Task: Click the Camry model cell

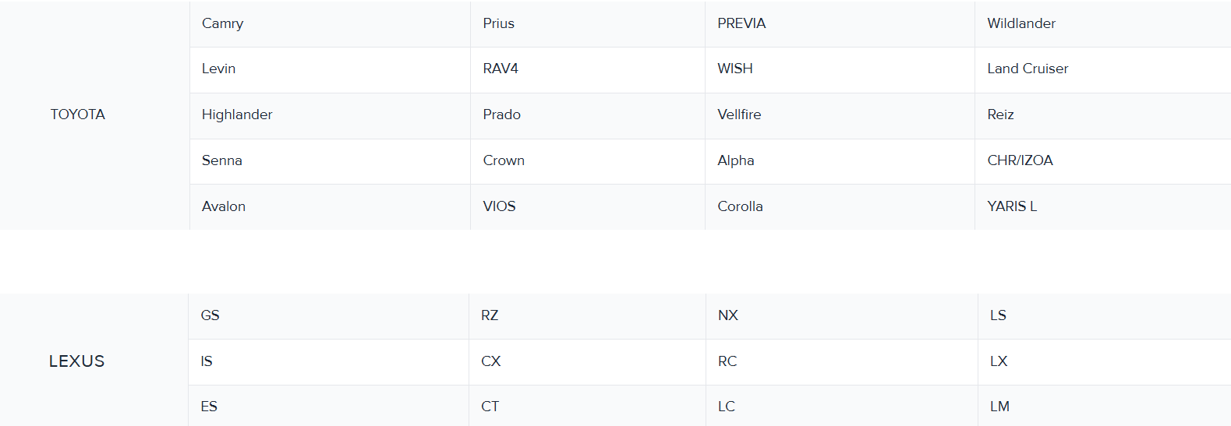Action: tap(223, 23)
